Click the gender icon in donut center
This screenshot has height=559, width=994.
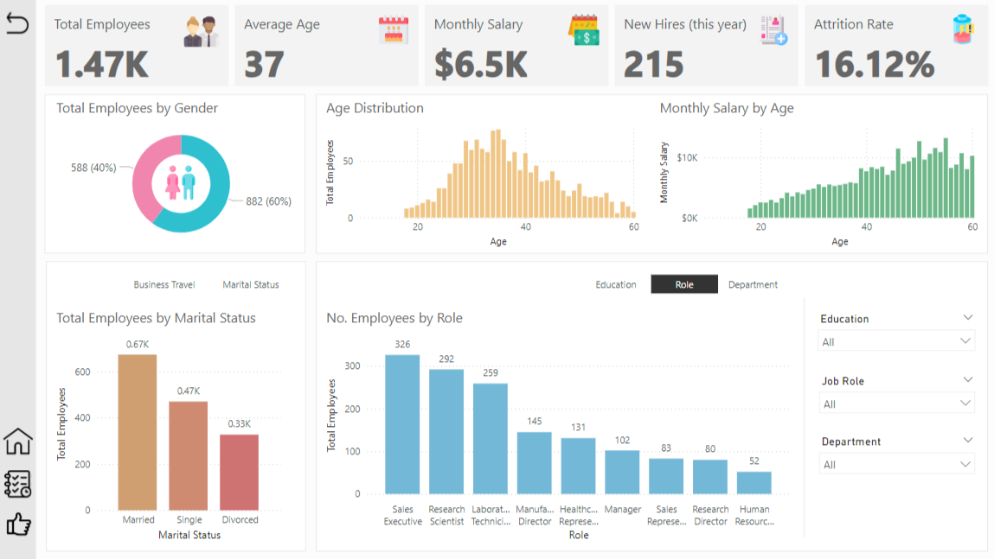(181, 183)
